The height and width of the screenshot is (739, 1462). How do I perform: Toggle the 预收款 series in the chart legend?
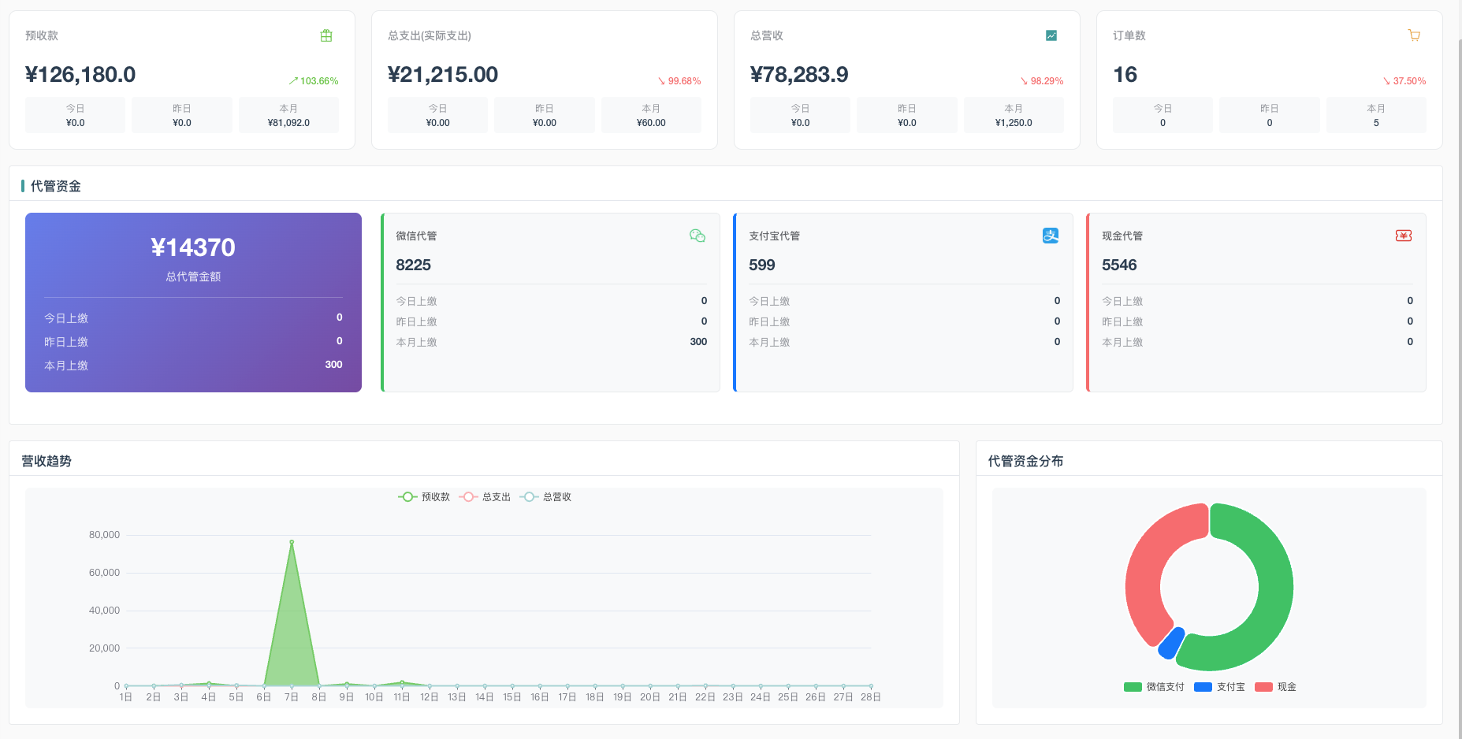coord(423,496)
